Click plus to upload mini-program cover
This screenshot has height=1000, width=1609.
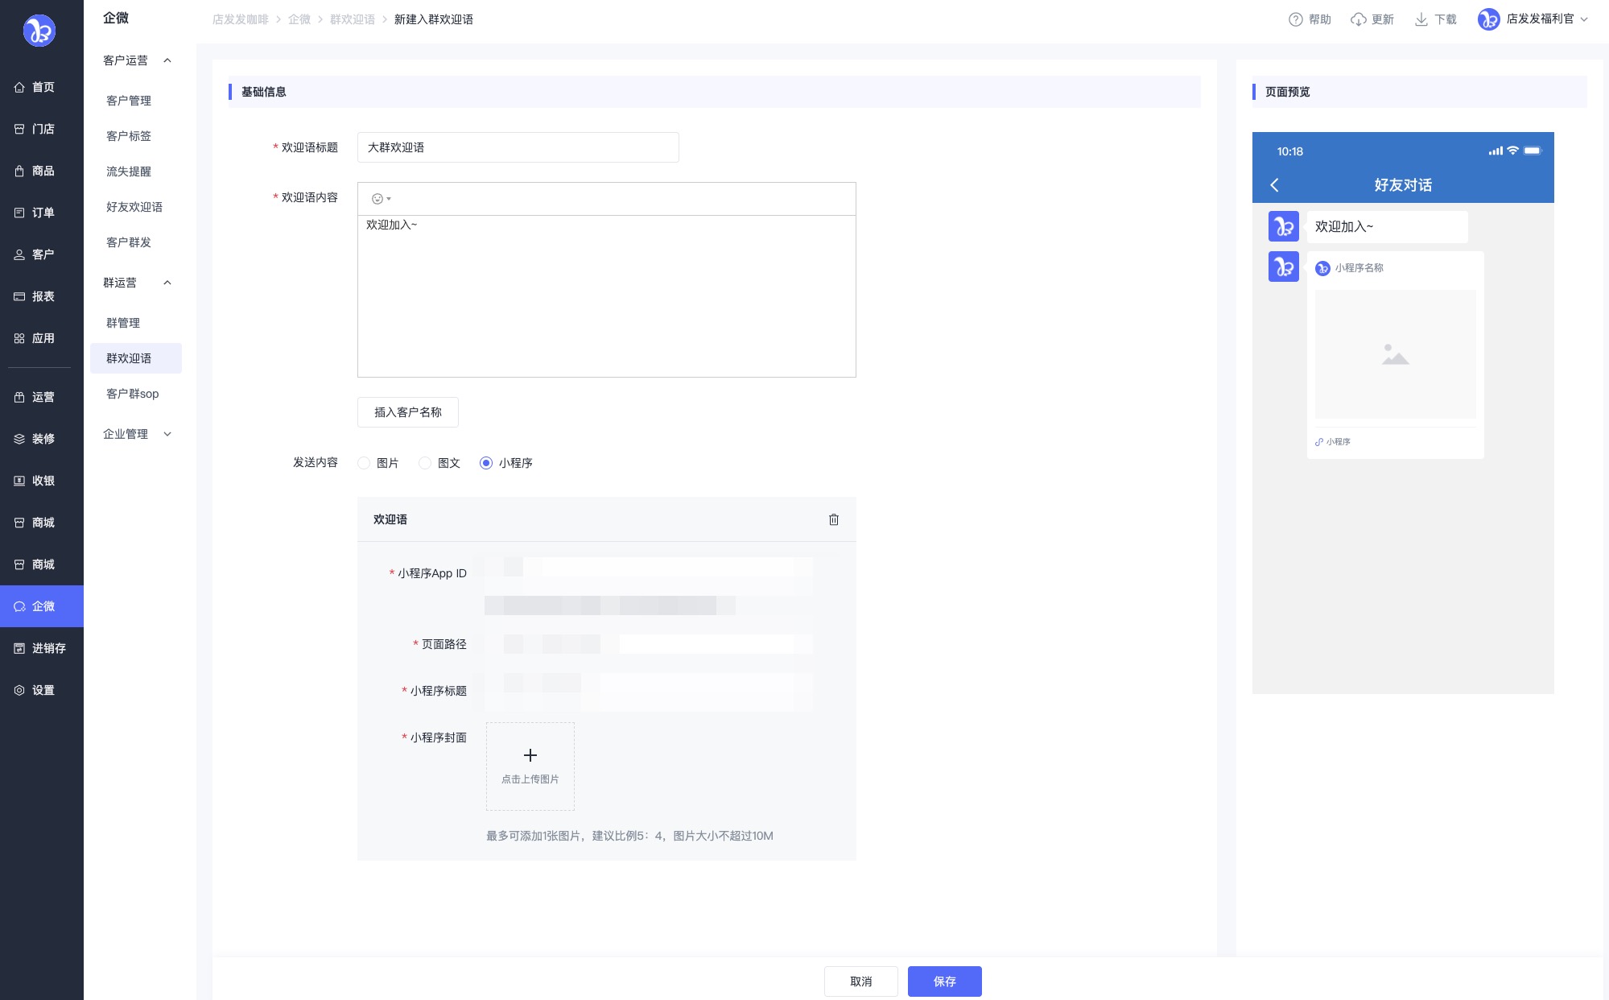[x=530, y=755]
